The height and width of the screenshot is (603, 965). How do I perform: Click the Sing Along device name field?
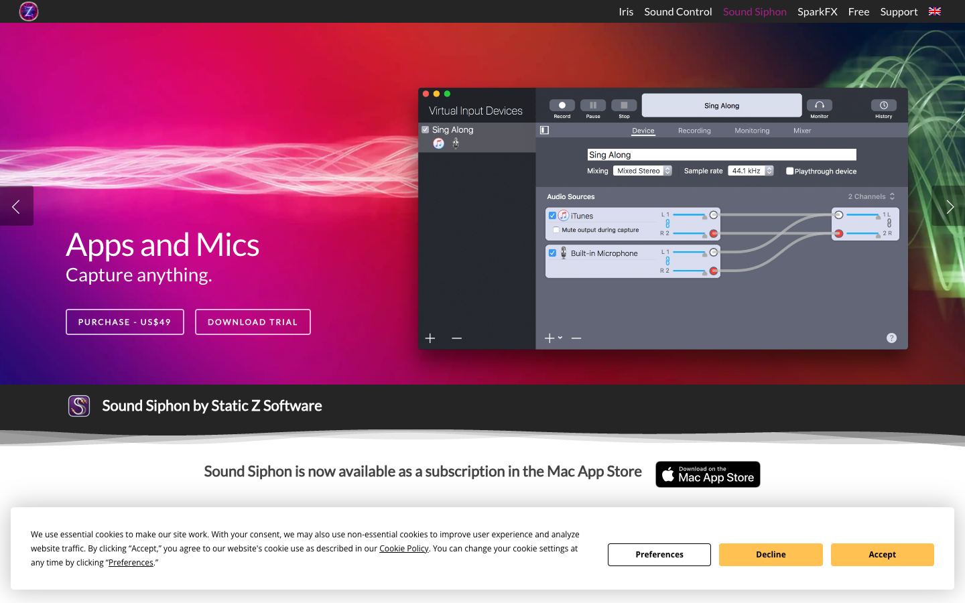tap(722, 155)
